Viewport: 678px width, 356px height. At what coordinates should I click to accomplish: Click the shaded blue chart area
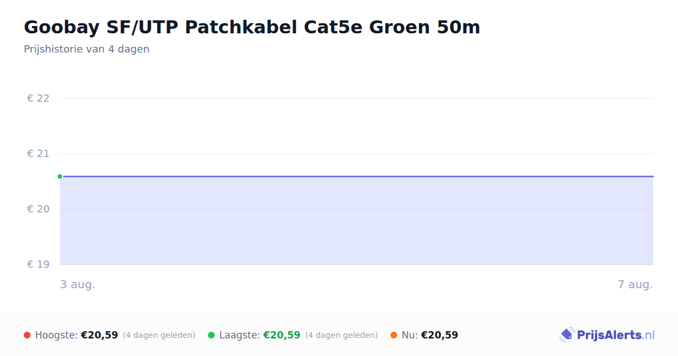pos(357,220)
